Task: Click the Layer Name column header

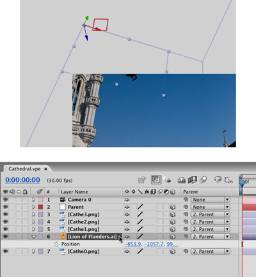Action: pos(74,191)
